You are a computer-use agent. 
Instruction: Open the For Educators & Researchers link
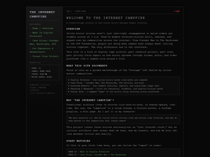click(41, 50)
